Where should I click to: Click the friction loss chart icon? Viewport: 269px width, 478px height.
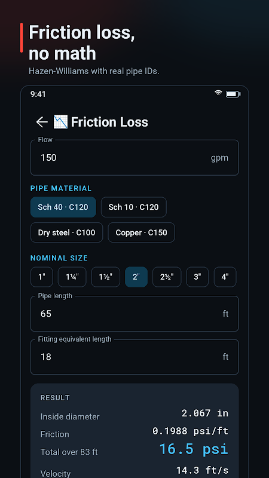click(x=60, y=122)
